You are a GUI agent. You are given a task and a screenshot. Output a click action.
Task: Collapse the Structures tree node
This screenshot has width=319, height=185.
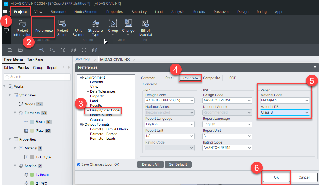(10, 95)
